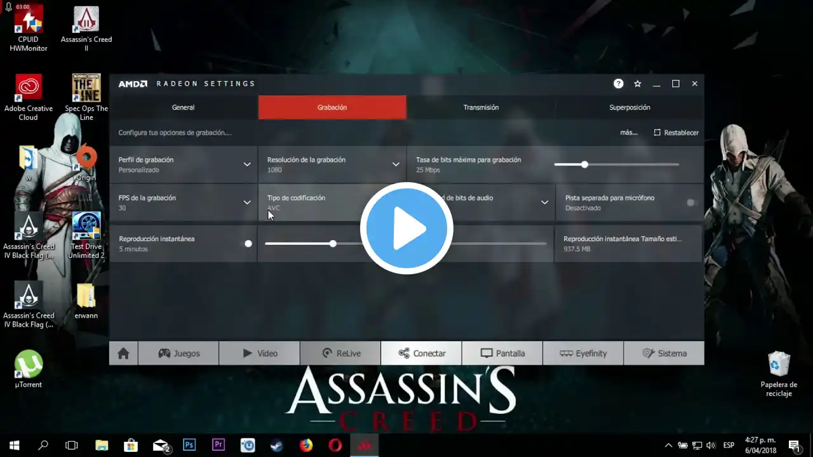Viewport: 813px width, 457px height.
Task: Open Steam from the taskbar
Action: pyautogui.click(x=277, y=445)
